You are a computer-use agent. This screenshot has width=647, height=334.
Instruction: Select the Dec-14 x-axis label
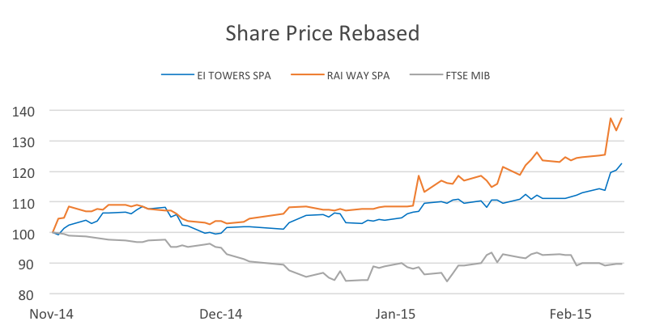[221, 313]
